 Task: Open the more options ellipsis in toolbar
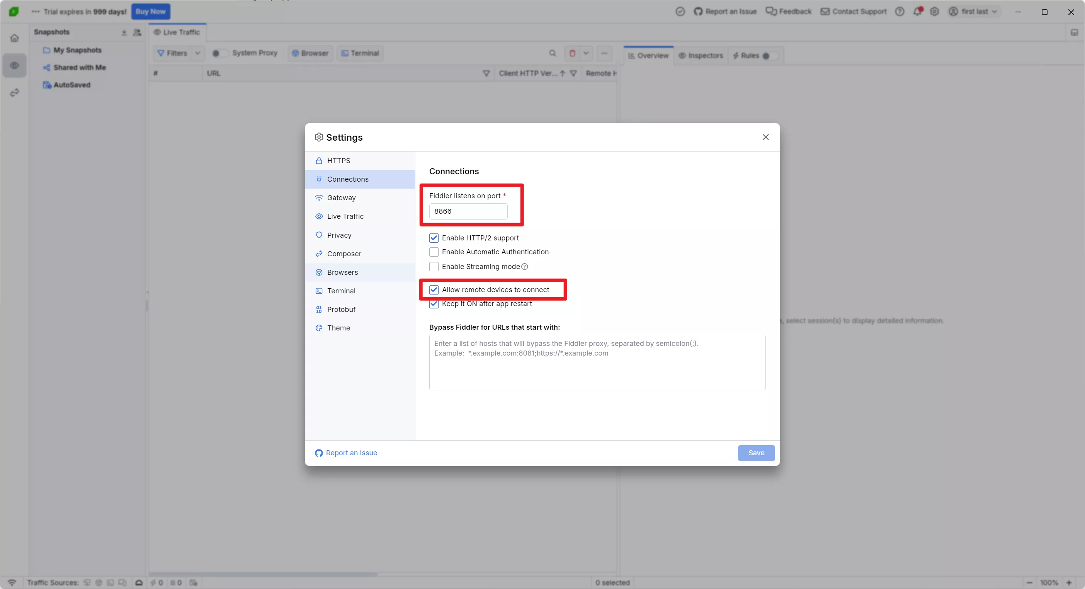[x=604, y=53]
